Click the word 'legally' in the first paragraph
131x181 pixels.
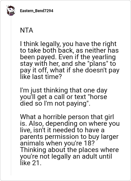click(50, 44)
